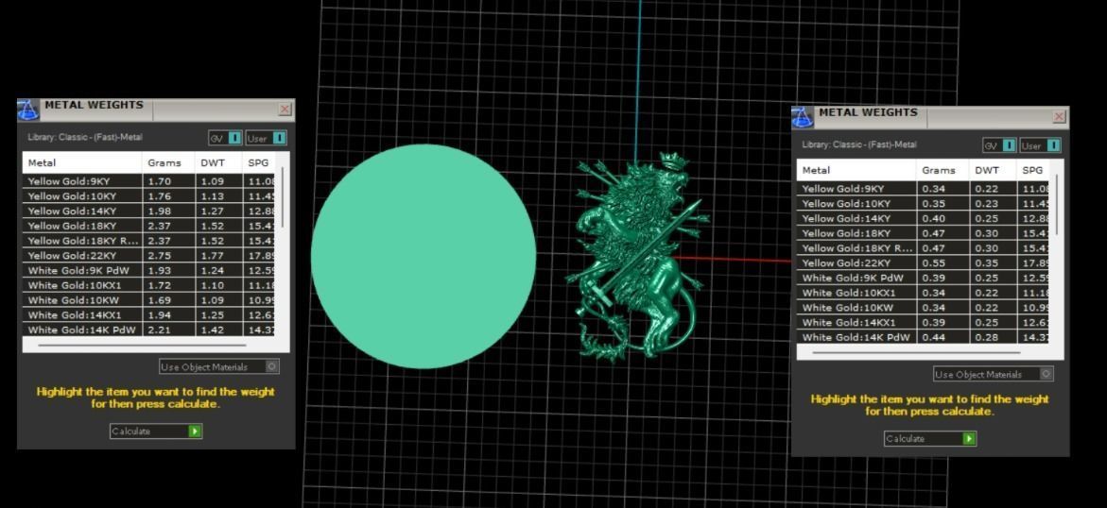The image size is (1107, 508).
Task: Select the green disc object in the viewport
Action: 424,256
